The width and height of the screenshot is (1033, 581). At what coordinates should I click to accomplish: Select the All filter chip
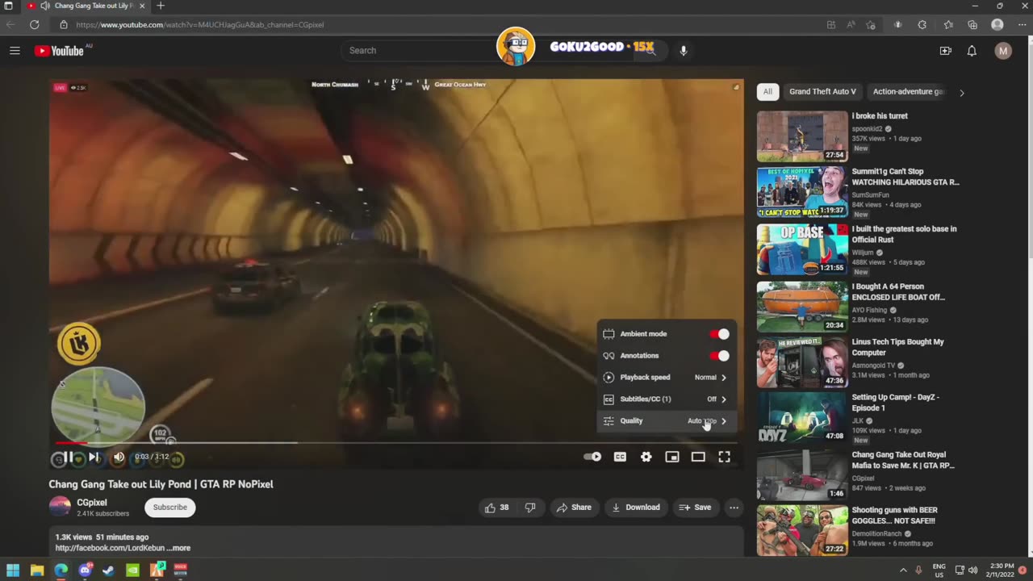767,92
